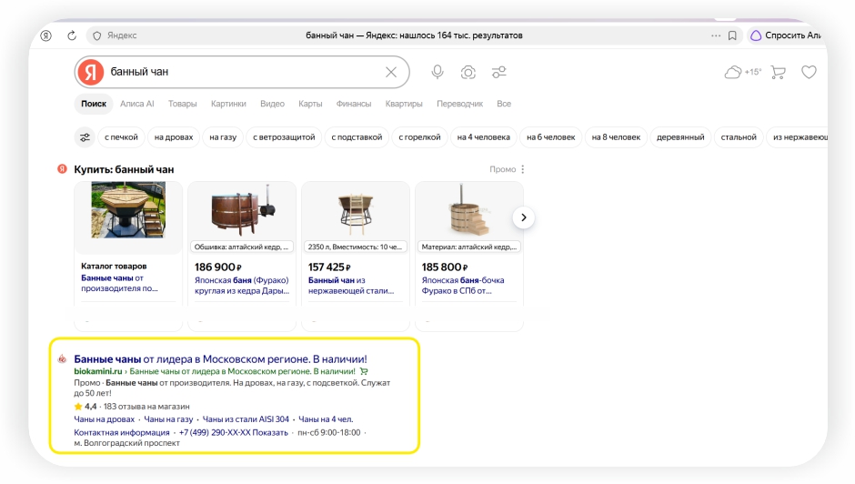855x484 pixels.
Task: Switch to the 'Видео' tab
Action: 272,104
